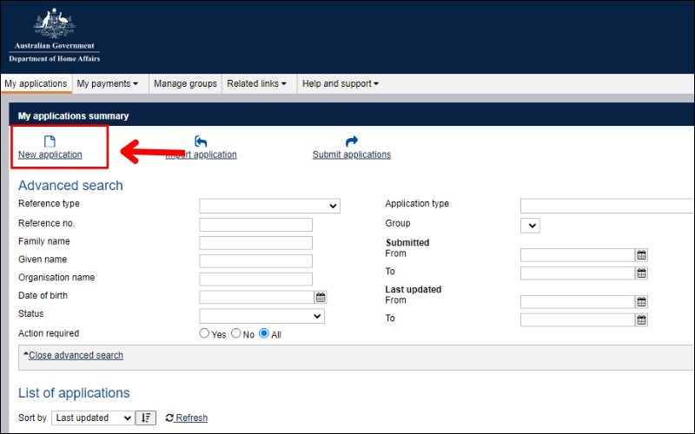Select All for Action required
The image size is (695, 434).
264,333
